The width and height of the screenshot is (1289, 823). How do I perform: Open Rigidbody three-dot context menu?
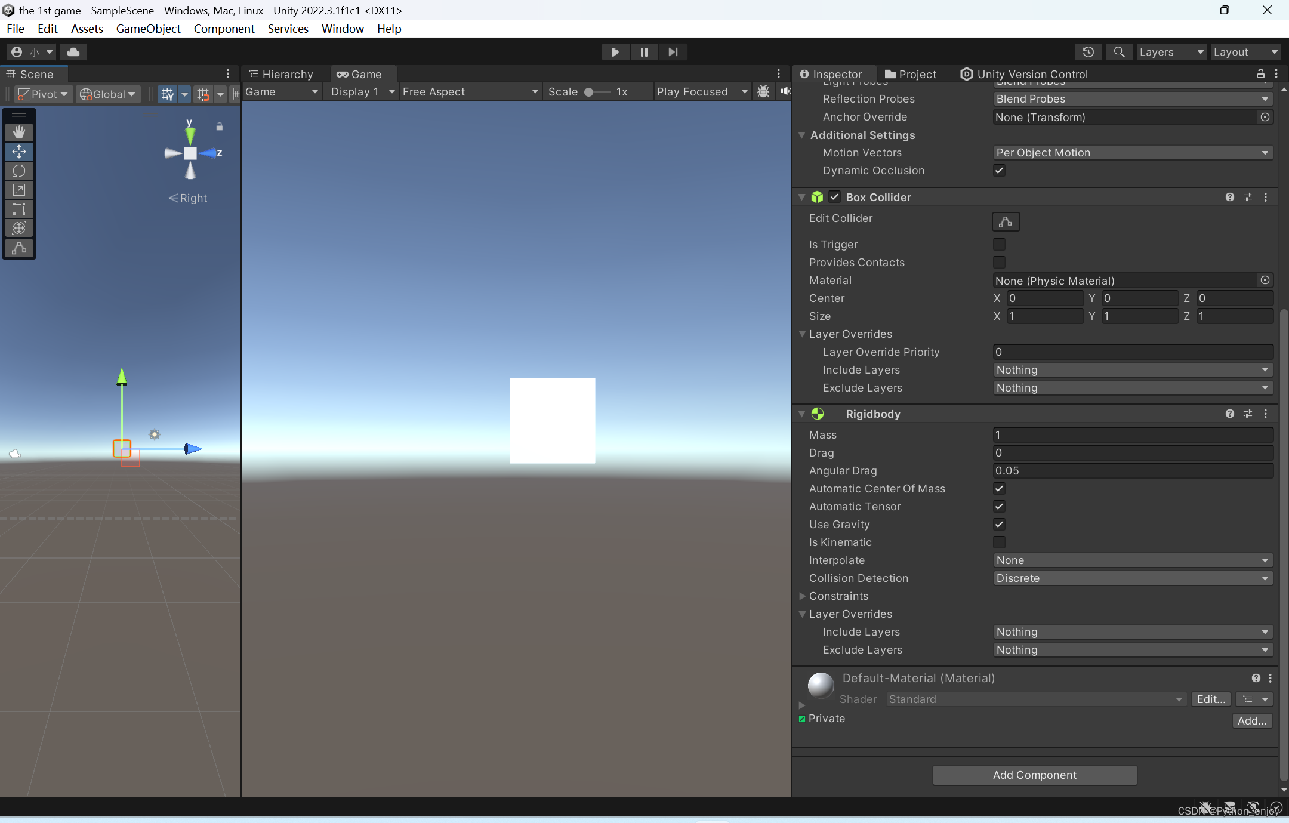pyautogui.click(x=1266, y=414)
